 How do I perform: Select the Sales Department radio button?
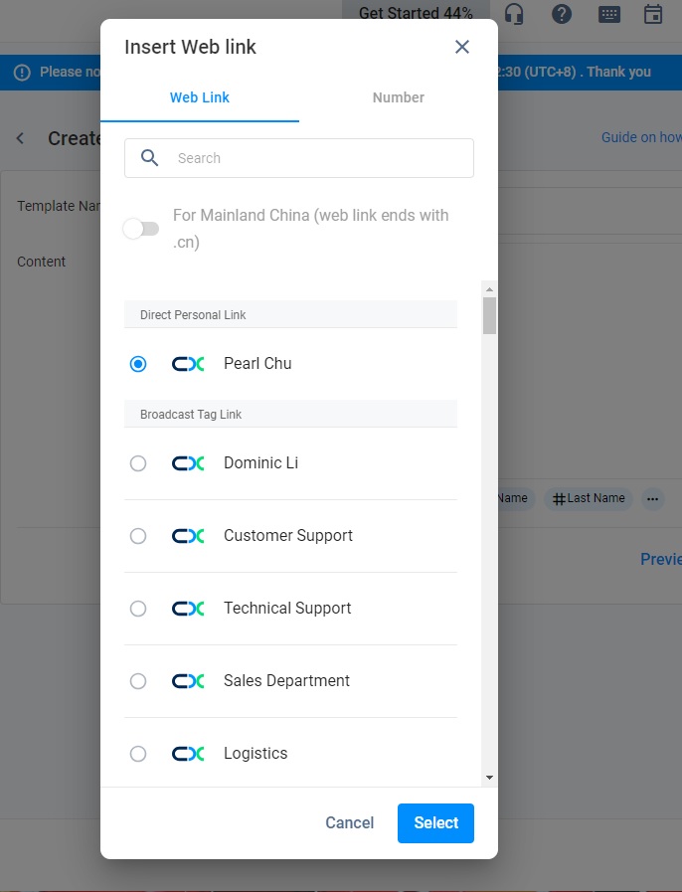[x=138, y=681]
